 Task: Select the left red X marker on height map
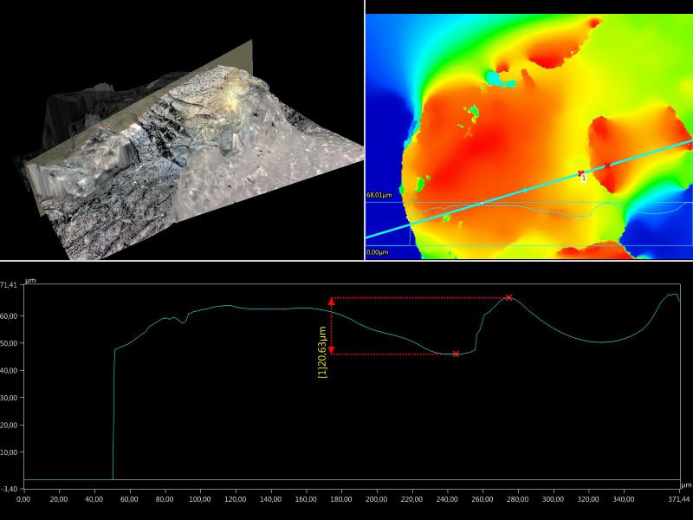pyautogui.click(x=580, y=172)
